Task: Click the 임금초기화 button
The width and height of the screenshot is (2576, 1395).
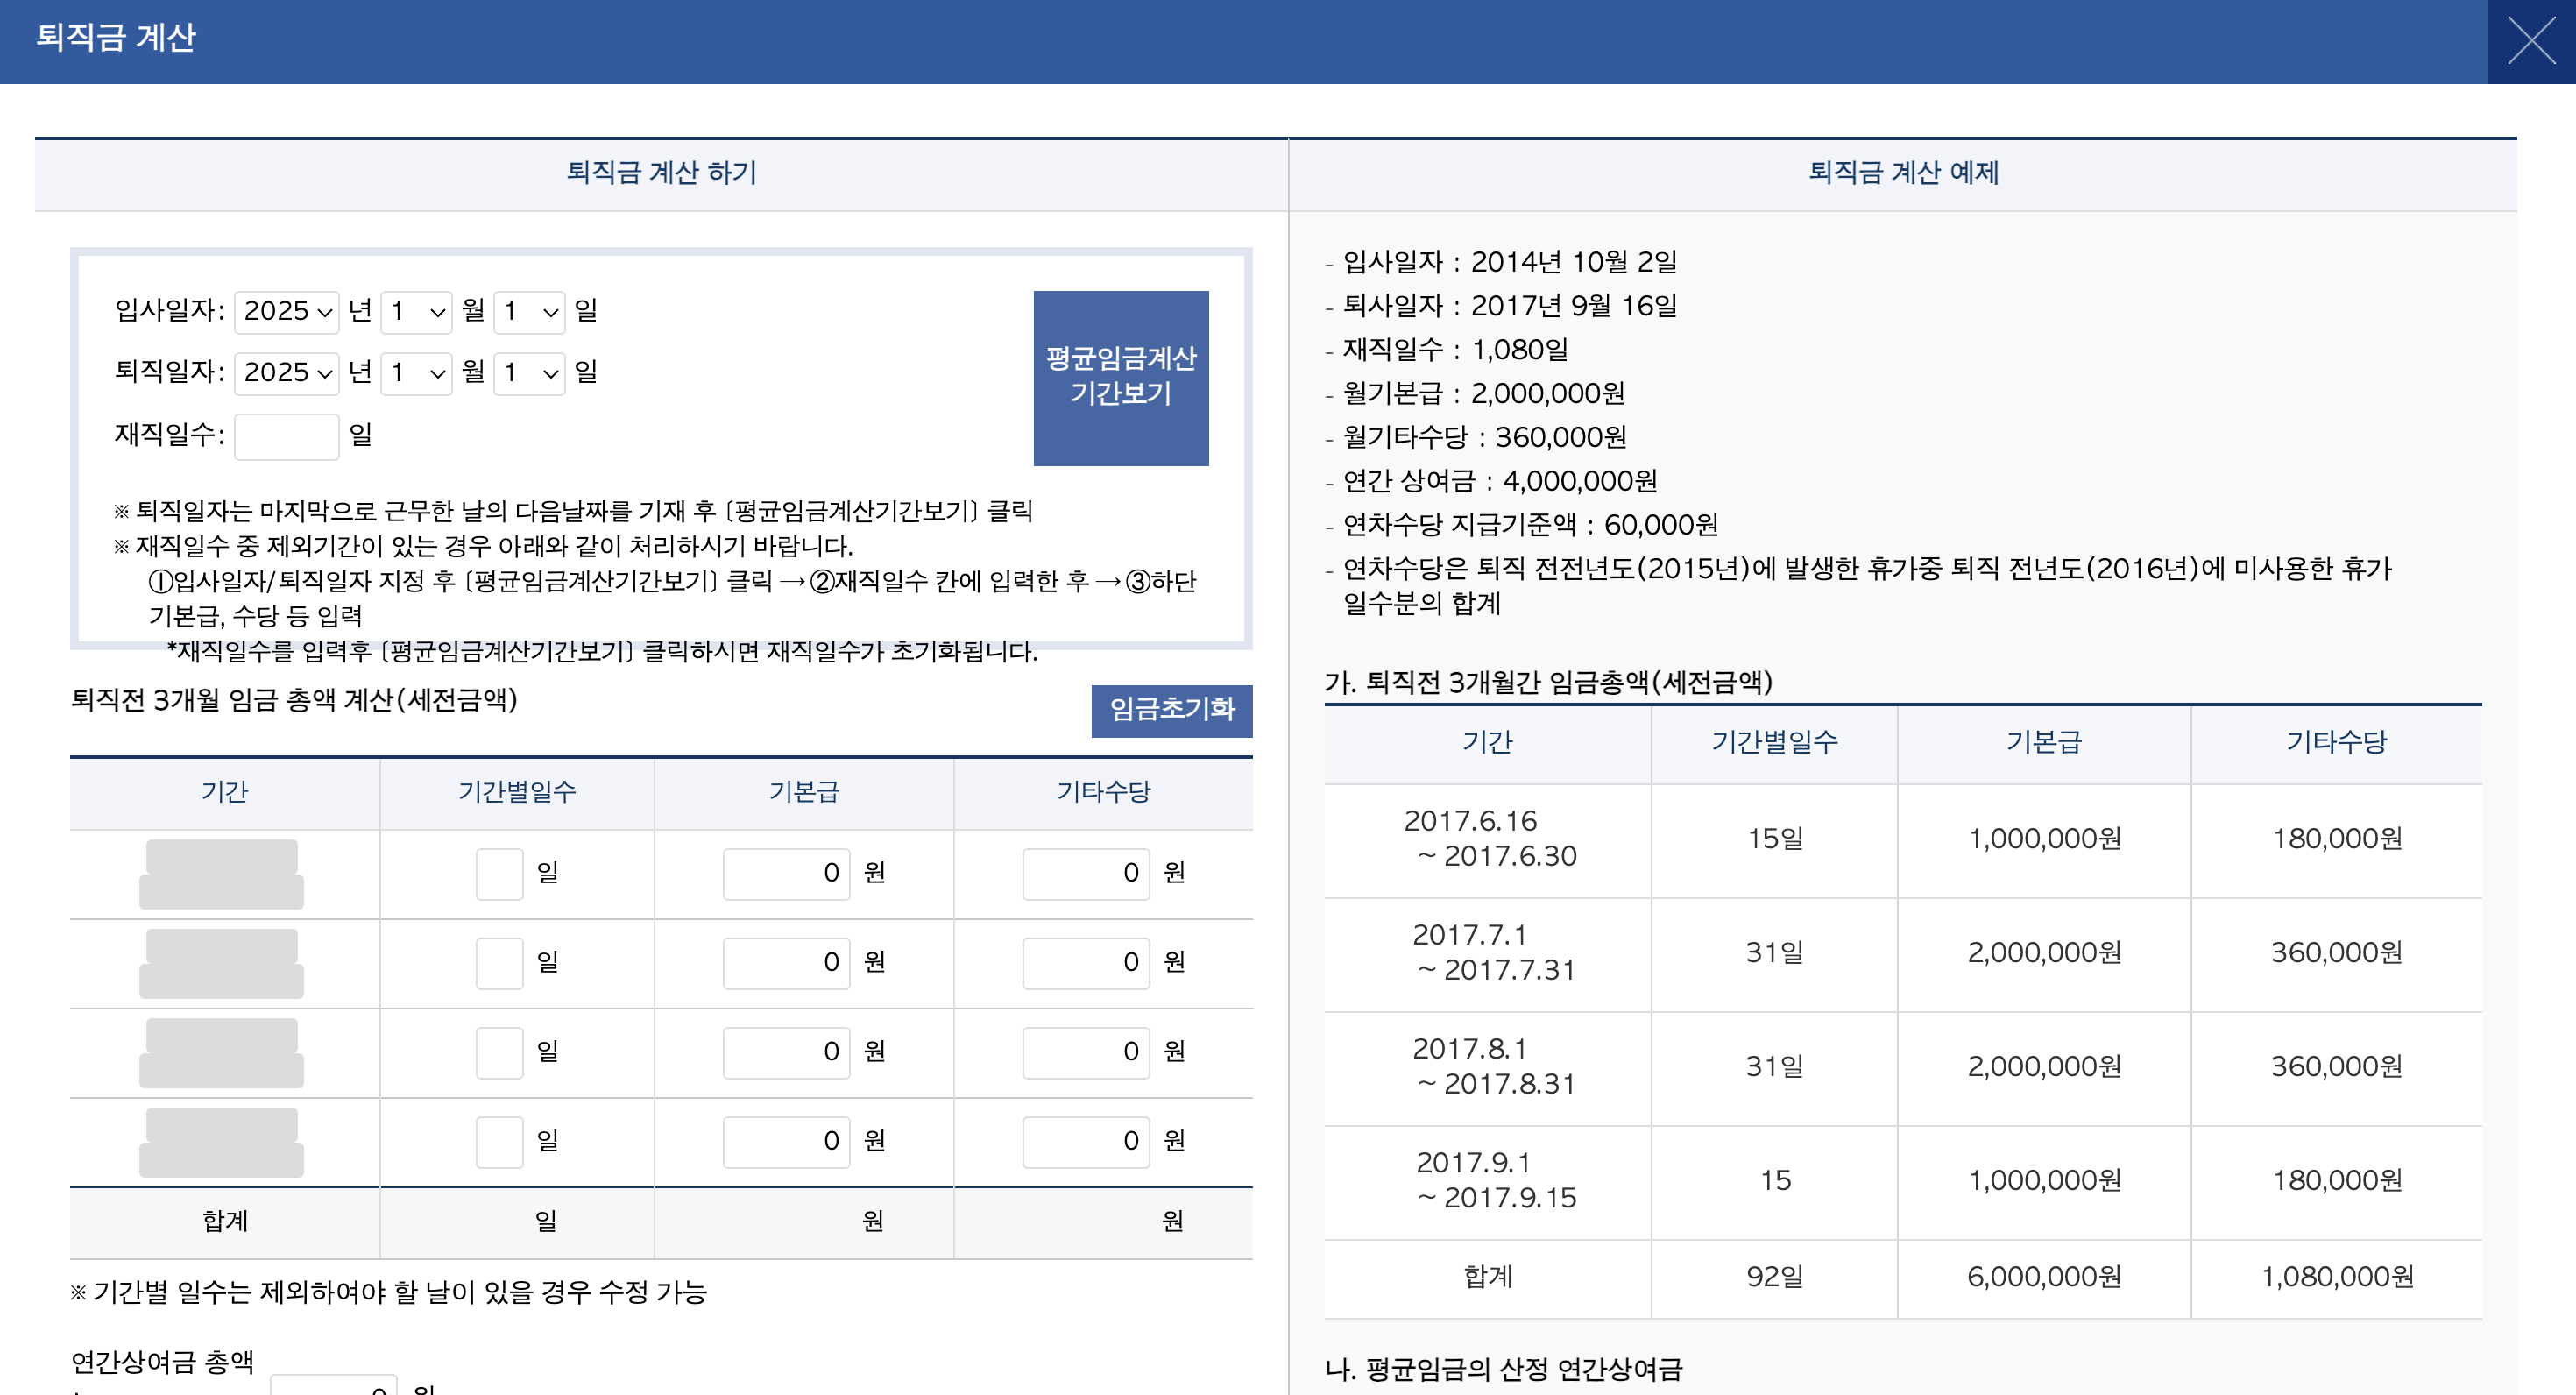Action: click(x=1172, y=711)
